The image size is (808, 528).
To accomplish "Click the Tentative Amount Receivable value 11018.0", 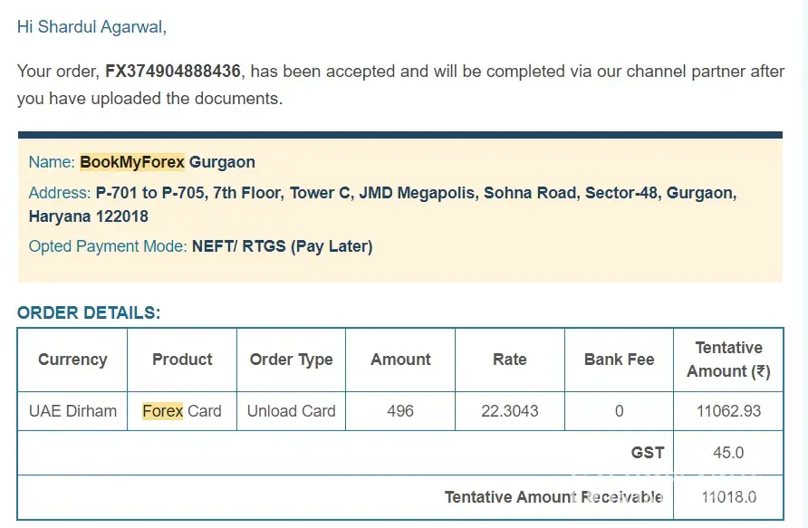I will coord(728,497).
